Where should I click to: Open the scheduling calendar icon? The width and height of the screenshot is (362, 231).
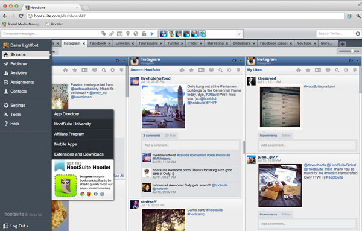(119, 34)
